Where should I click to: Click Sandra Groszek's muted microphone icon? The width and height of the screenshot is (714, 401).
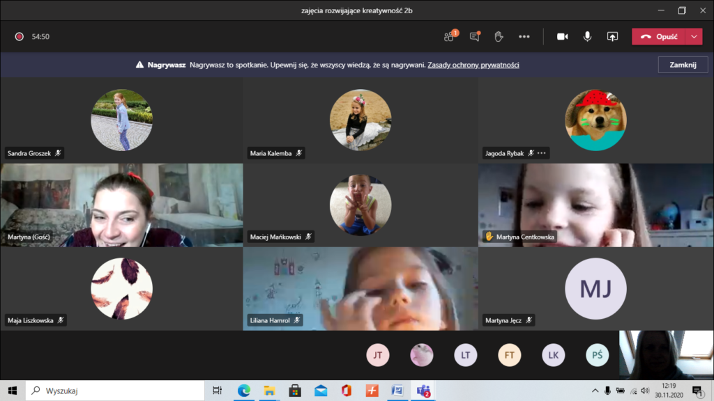click(x=58, y=153)
